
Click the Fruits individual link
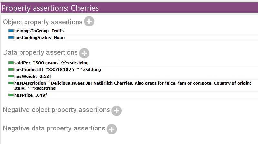point(57,31)
